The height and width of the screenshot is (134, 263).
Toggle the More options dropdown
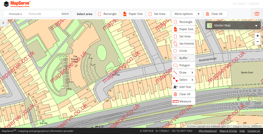tap(187, 14)
